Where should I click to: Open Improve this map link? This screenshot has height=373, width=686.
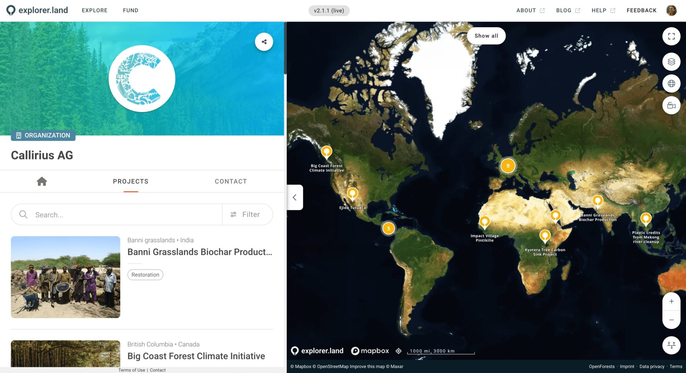(x=367, y=367)
